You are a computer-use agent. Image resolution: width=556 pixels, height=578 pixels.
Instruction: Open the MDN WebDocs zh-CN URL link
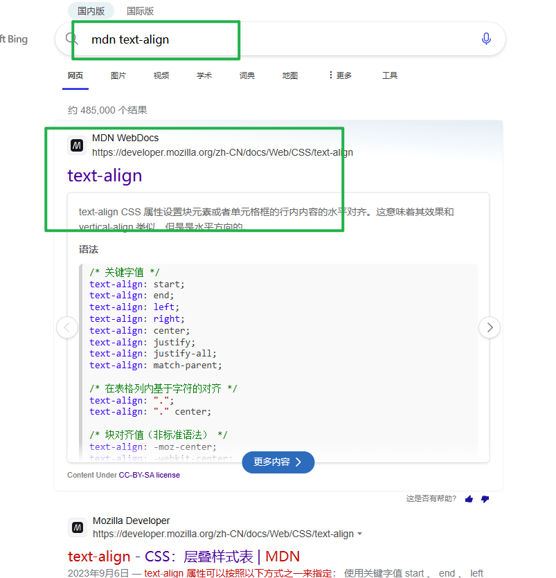click(x=222, y=152)
